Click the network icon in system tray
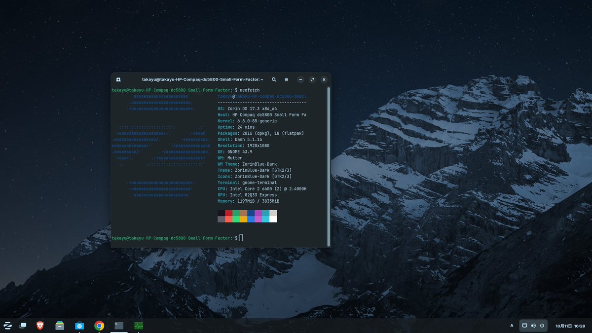Viewport: 592px width, 333px height. pos(525,326)
